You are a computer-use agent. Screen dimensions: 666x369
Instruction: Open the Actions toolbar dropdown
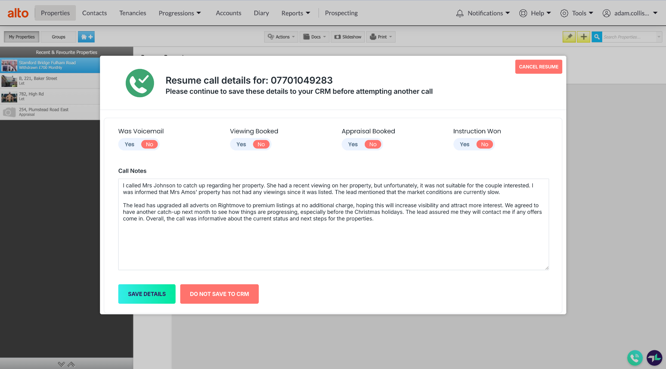281,37
